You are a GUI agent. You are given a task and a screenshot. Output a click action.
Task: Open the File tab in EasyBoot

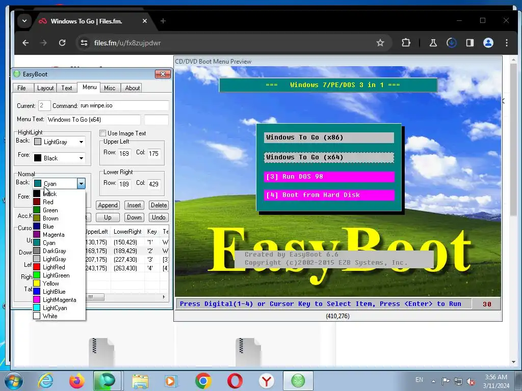[21, 88]
